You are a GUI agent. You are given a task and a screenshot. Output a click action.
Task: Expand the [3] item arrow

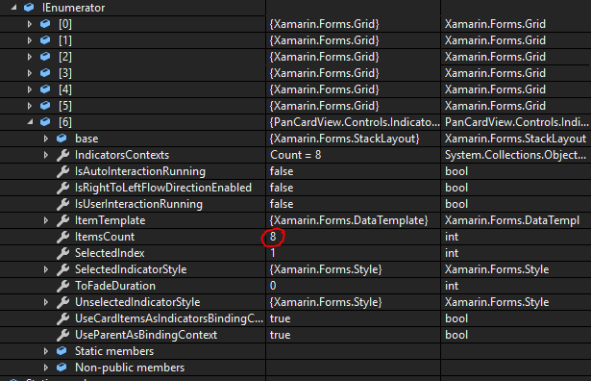click(x=30, y=73)
